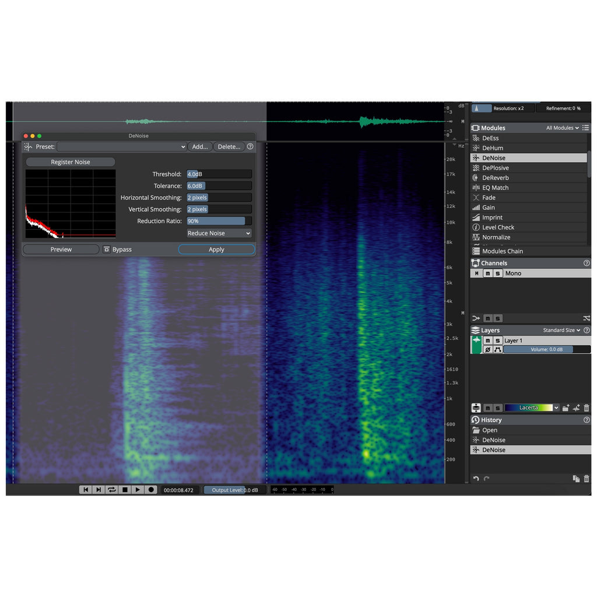This screenshot has width=597, height=597.
Task: Open the Modules Chain
Action: point(531,251)
